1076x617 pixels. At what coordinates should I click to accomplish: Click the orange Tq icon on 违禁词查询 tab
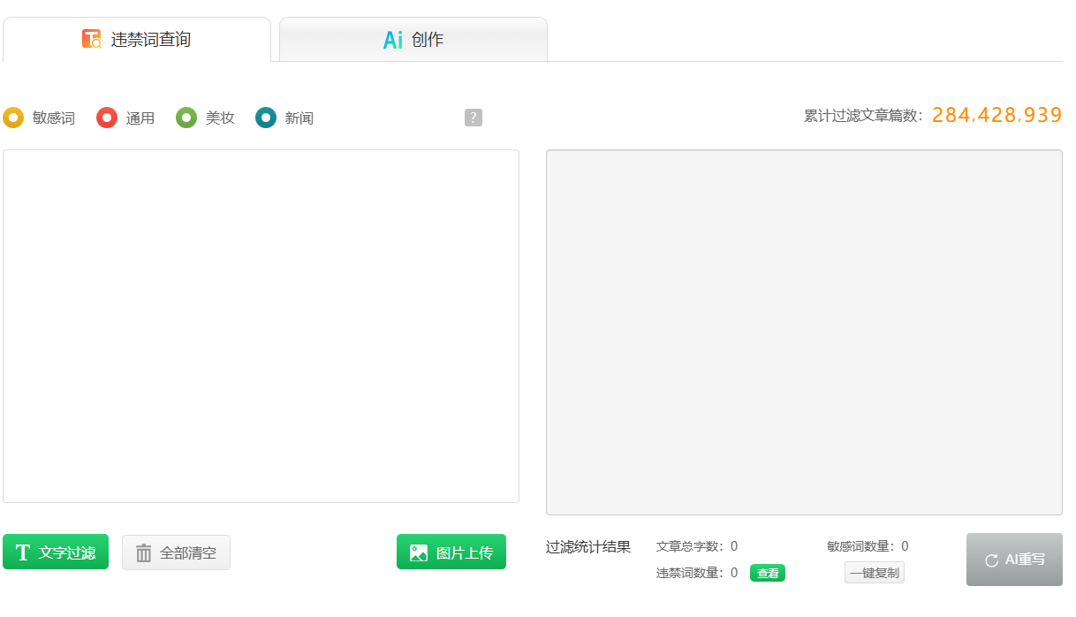[x=92, y=38]
